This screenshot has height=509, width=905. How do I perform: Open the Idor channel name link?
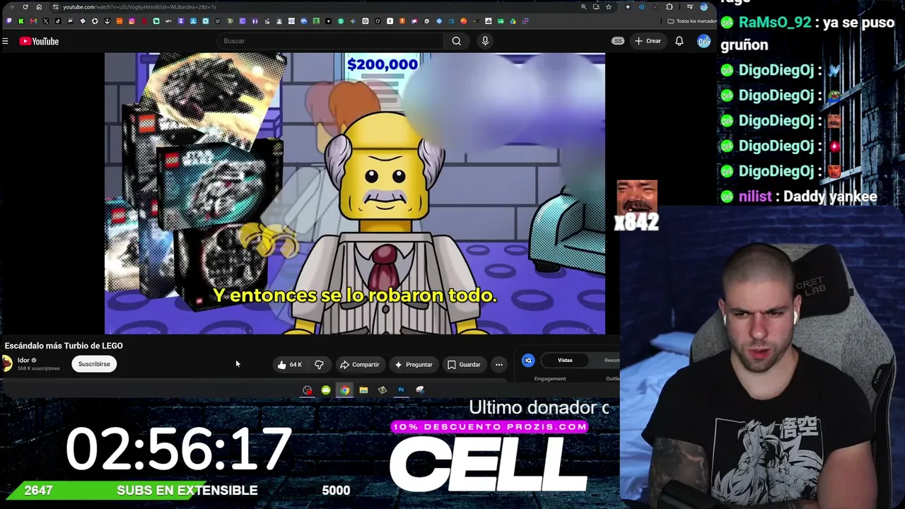coord(23,361)
